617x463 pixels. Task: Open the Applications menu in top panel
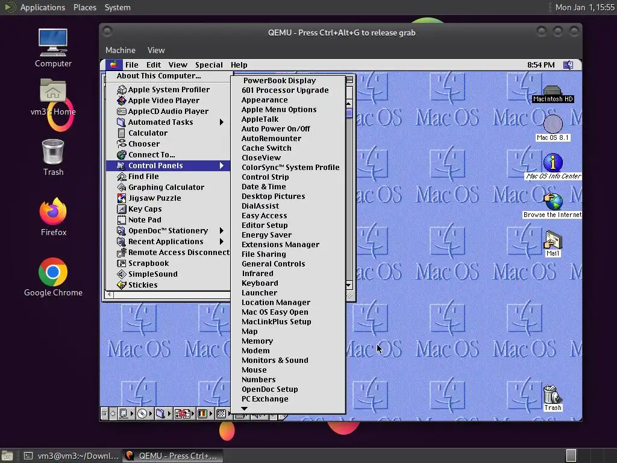point(43,7)
